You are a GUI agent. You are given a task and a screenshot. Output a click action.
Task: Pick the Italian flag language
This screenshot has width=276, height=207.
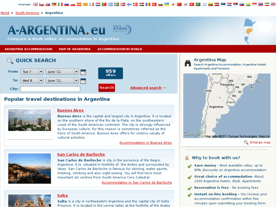click(x=60, y=5)
